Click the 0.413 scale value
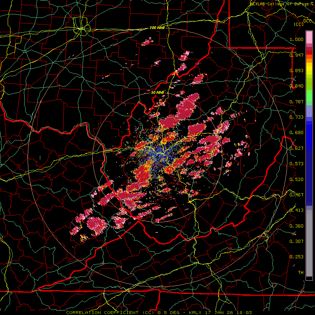Screen dimensions: 315x315 tap(296, 210)
